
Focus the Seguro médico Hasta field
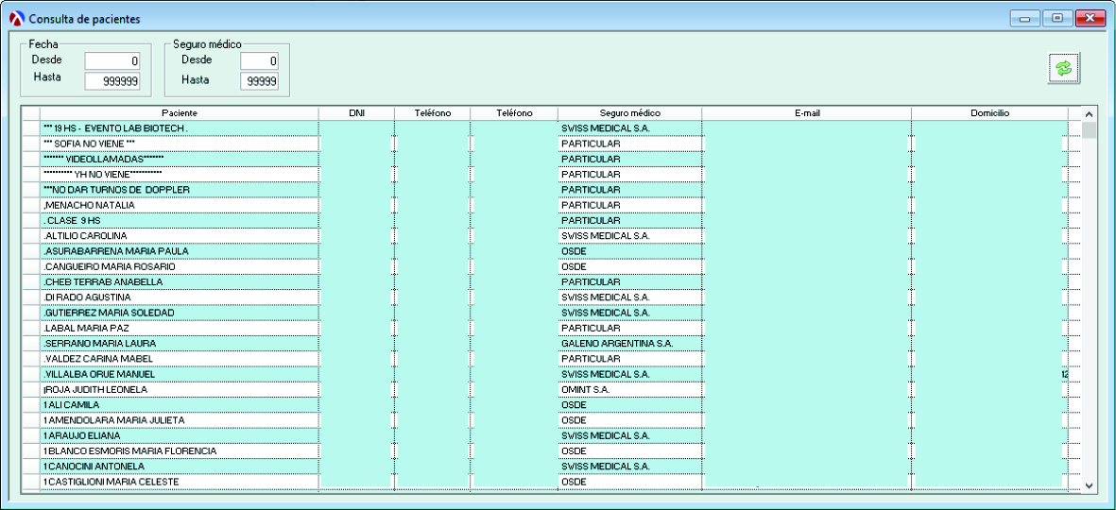tap(259, 81)
